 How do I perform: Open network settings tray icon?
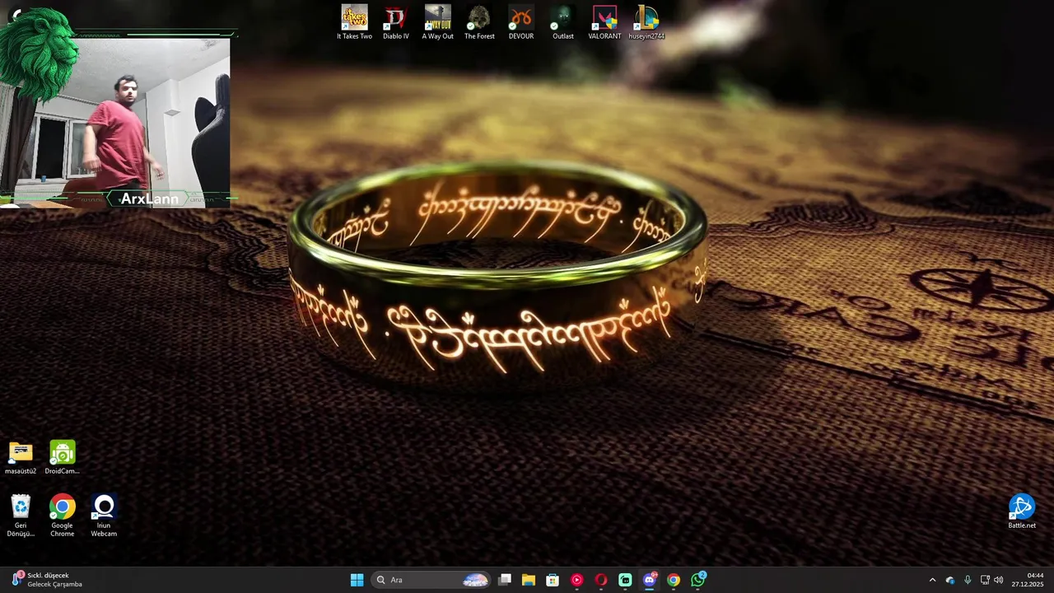click(x=985, y=580)
